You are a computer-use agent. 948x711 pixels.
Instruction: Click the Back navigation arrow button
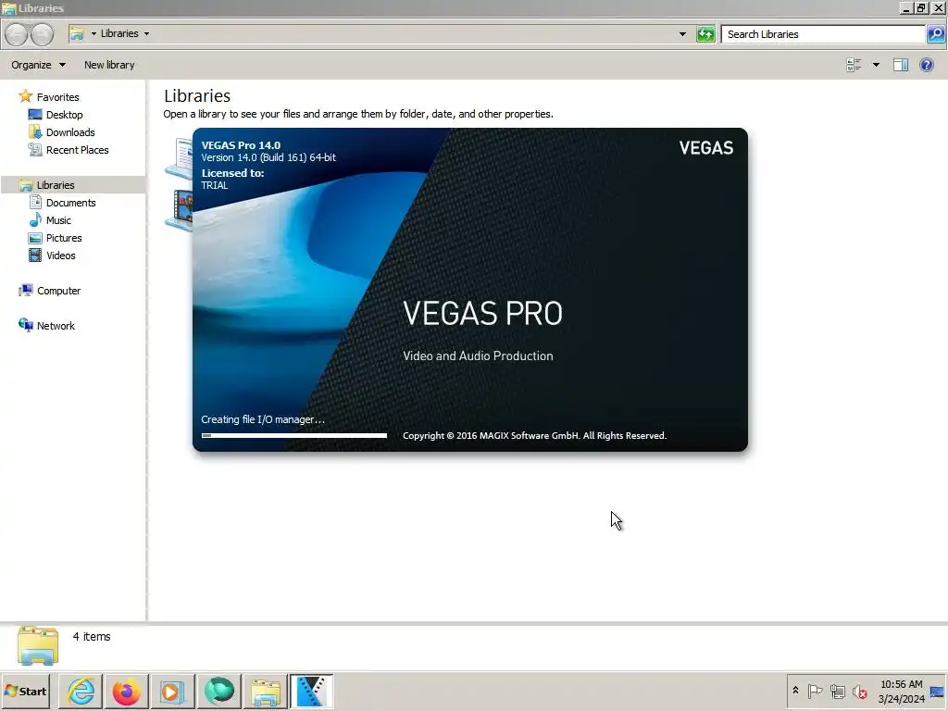[17, 34]
